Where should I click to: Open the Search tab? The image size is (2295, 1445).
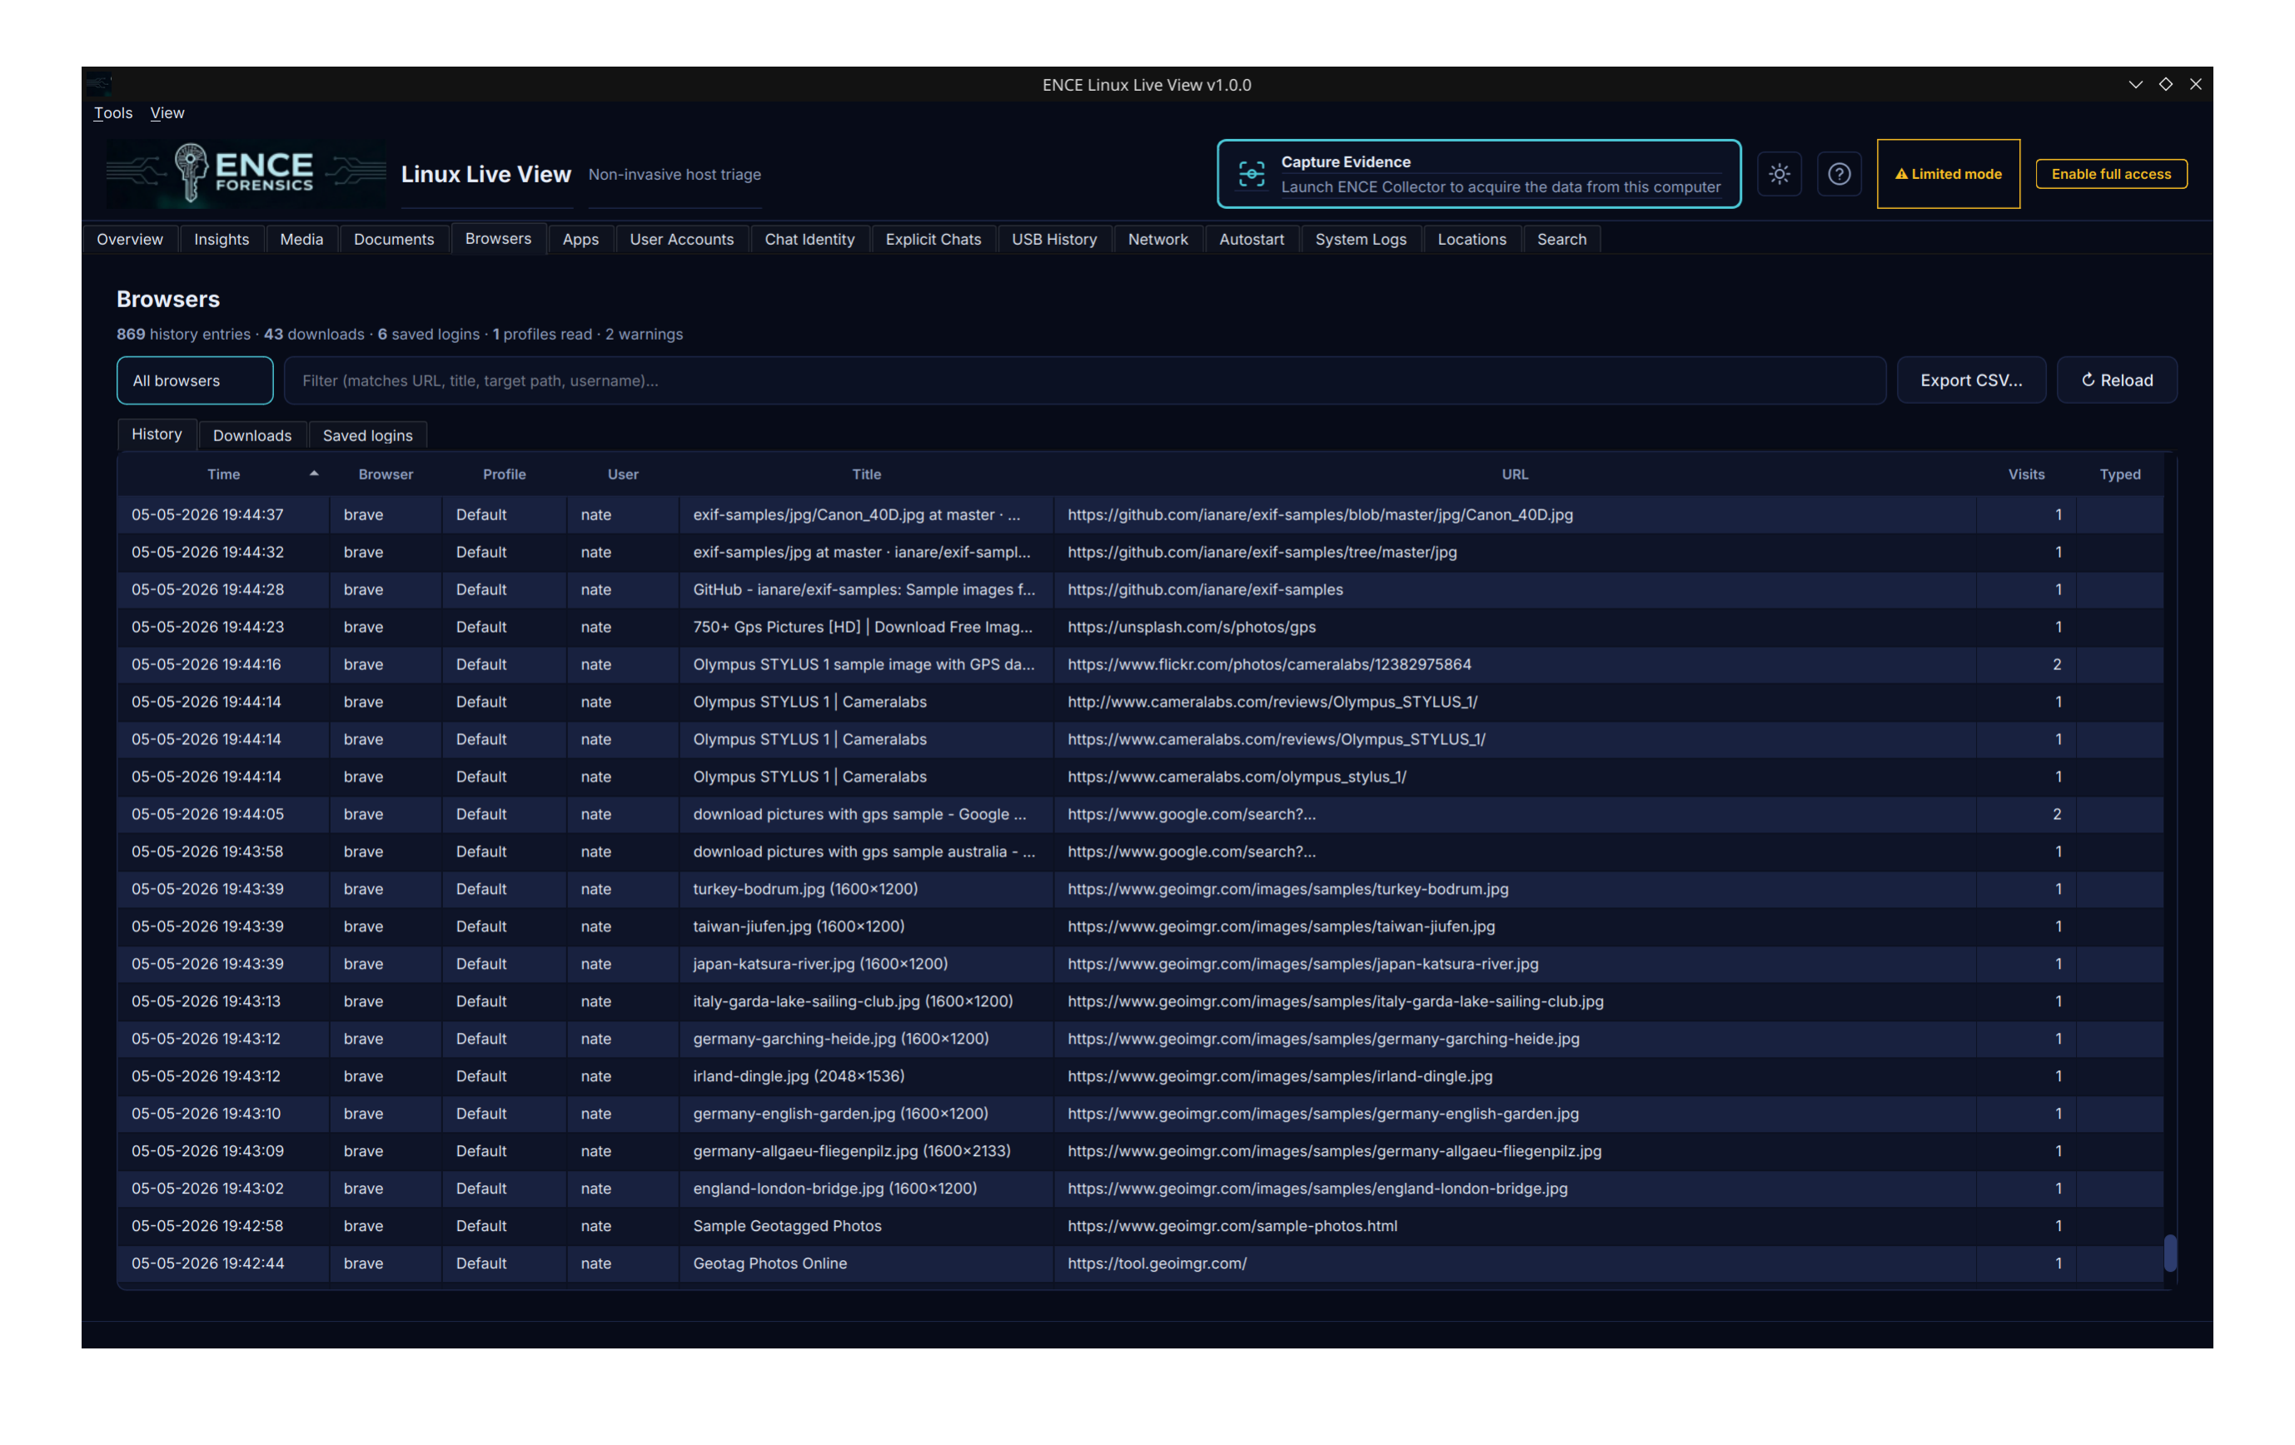click(1561, 239)
